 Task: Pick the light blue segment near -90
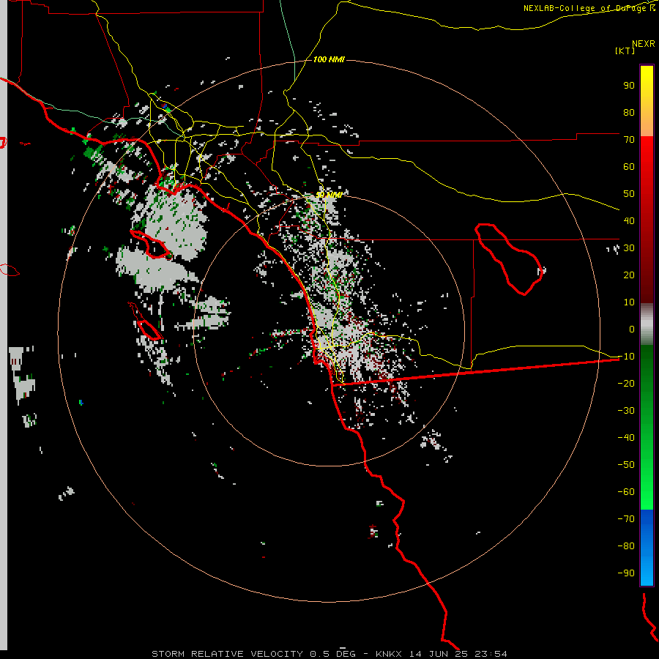point(647,573)
